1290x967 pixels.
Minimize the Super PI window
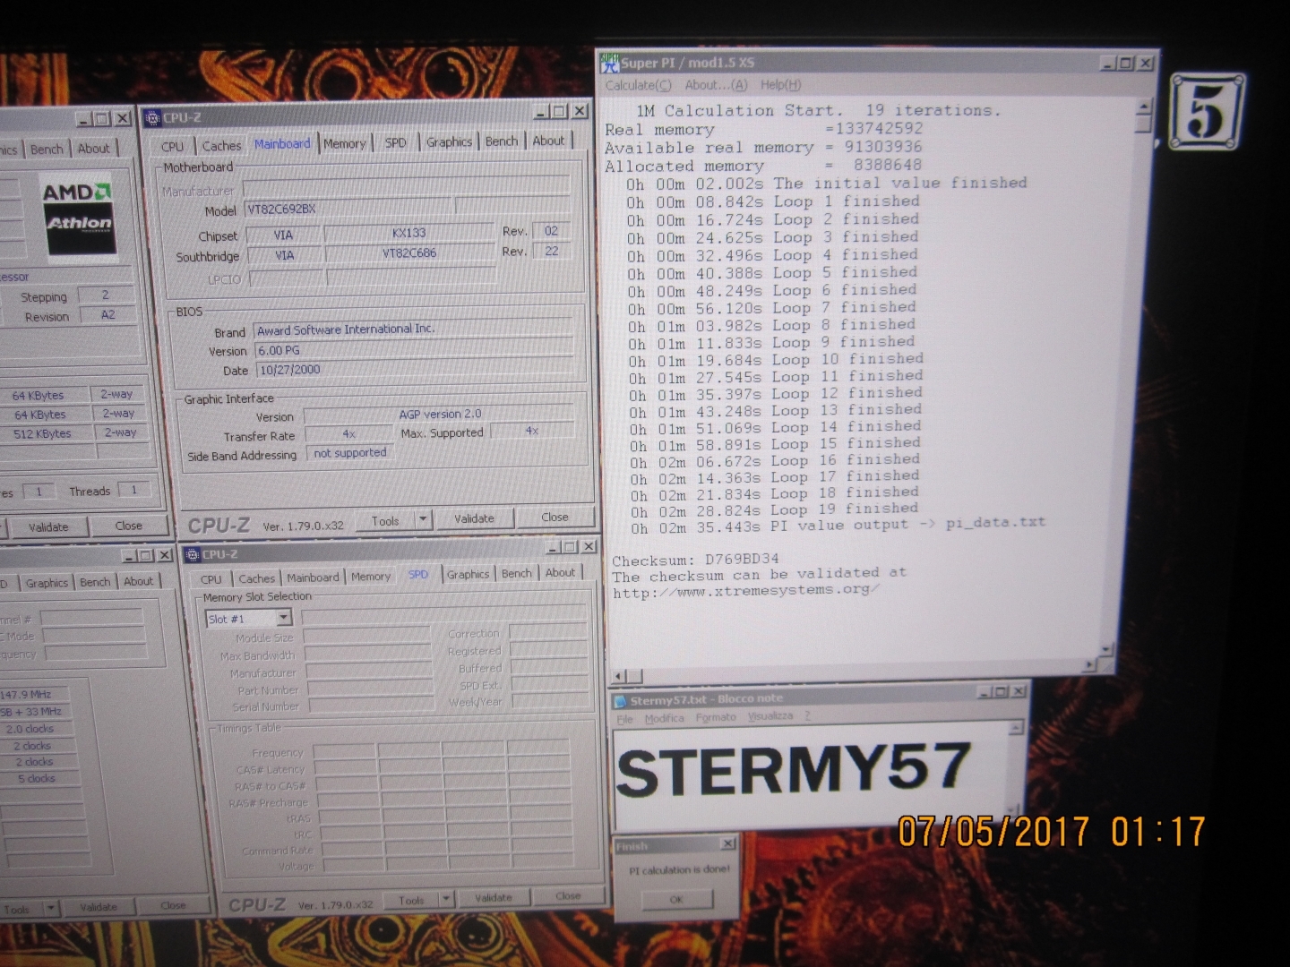[1108, 63]
